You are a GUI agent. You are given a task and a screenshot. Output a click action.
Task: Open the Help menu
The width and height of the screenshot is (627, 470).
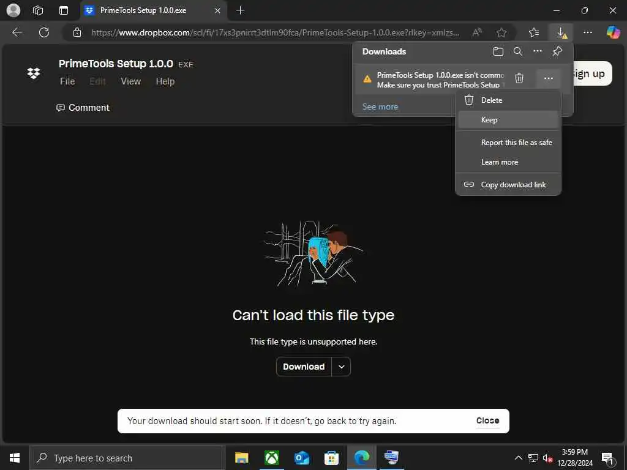tap(165, 81)
